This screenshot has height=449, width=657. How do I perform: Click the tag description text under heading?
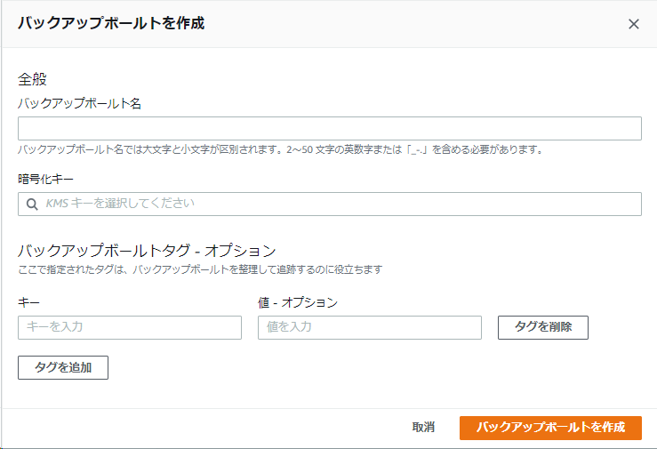click(x=200, y=269)
